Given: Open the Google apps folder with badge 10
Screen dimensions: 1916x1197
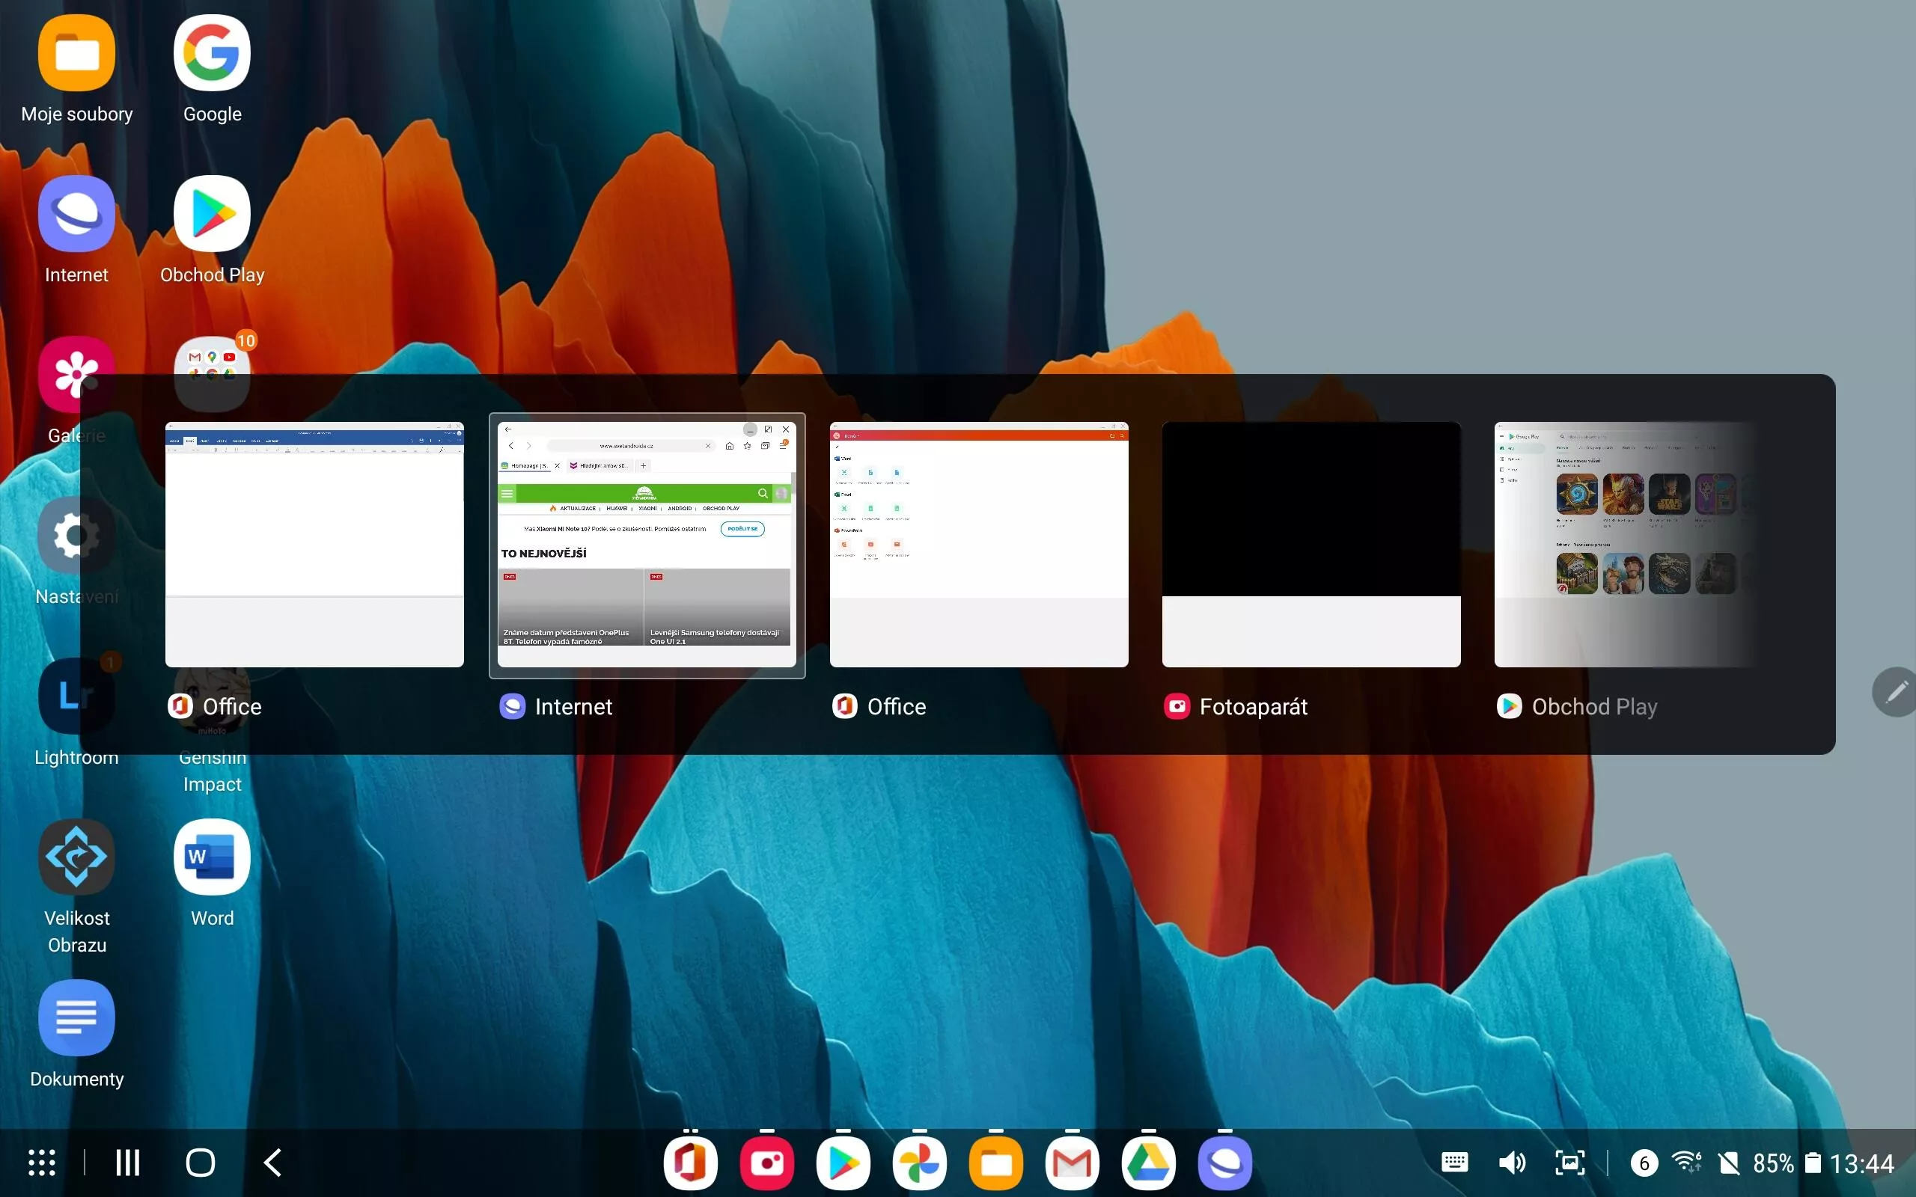Looking at the screenshot, I should 213,373.
